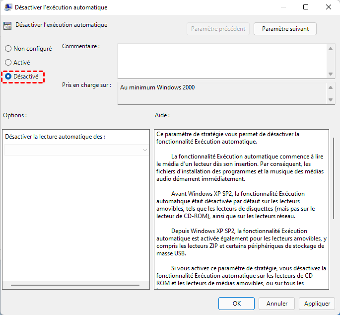Image resolution: width=340 pixels, height=315 pixels.
Task: Click the Commentaire box scroll down arrow
Action: coord(331,74)
